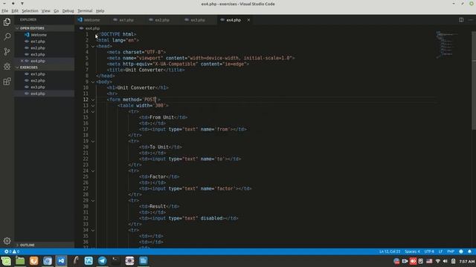Select Welcome in Open Editors
476x267 pixels.
(44, 35)
